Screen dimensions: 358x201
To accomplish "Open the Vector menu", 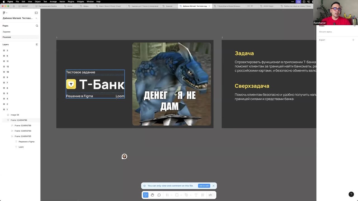I will point(62,2).
